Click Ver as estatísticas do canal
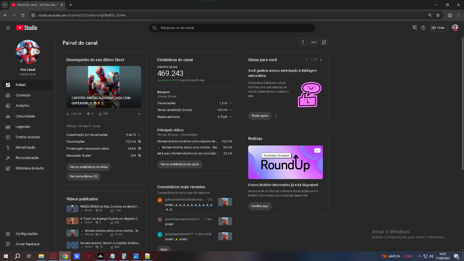 180,164
